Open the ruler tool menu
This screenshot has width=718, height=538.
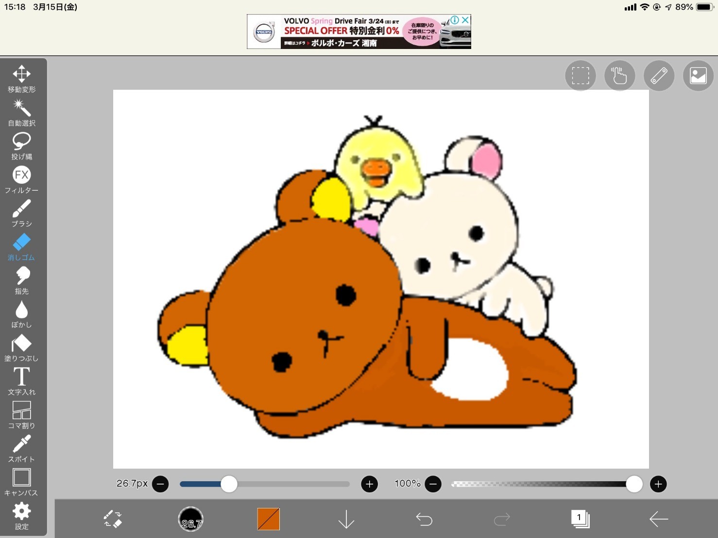coord(659,76)
